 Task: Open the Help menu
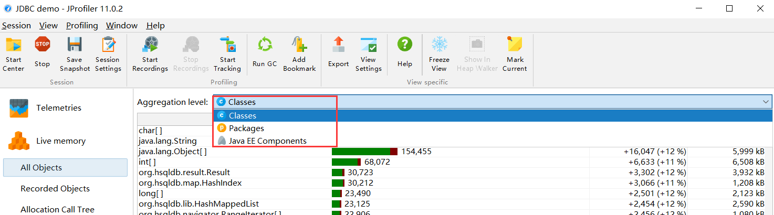pos(155,25)
